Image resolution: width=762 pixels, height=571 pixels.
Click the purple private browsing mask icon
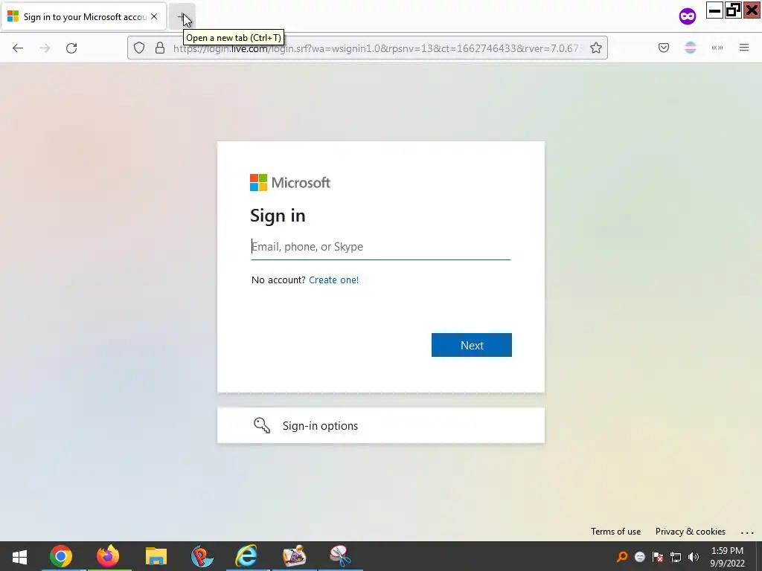pos(687,16)
